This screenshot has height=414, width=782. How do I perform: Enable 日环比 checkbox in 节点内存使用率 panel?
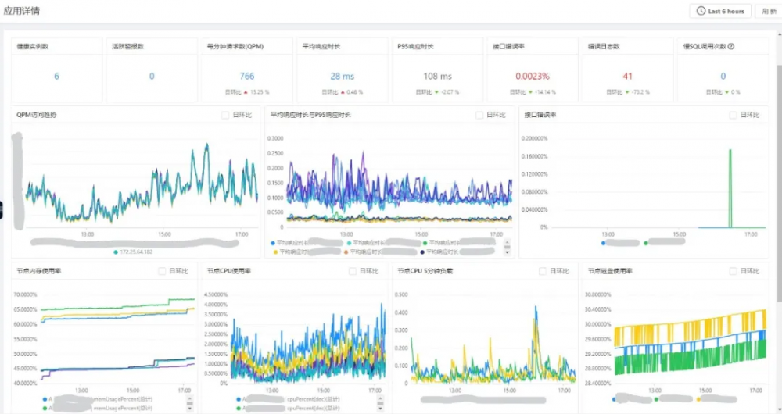[162, 271]
